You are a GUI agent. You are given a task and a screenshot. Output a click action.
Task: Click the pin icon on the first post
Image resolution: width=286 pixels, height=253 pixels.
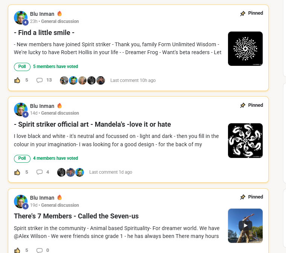click(x=243, y=14)
